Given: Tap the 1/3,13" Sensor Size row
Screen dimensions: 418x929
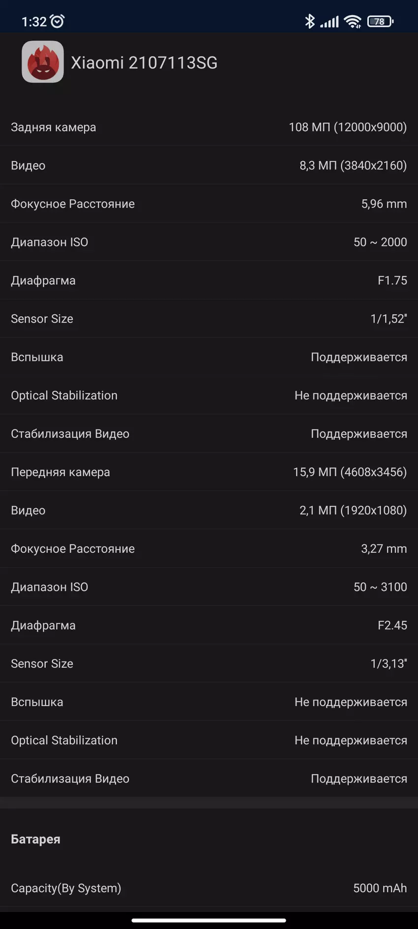Looking at the screenshot, I should (209, 664).
